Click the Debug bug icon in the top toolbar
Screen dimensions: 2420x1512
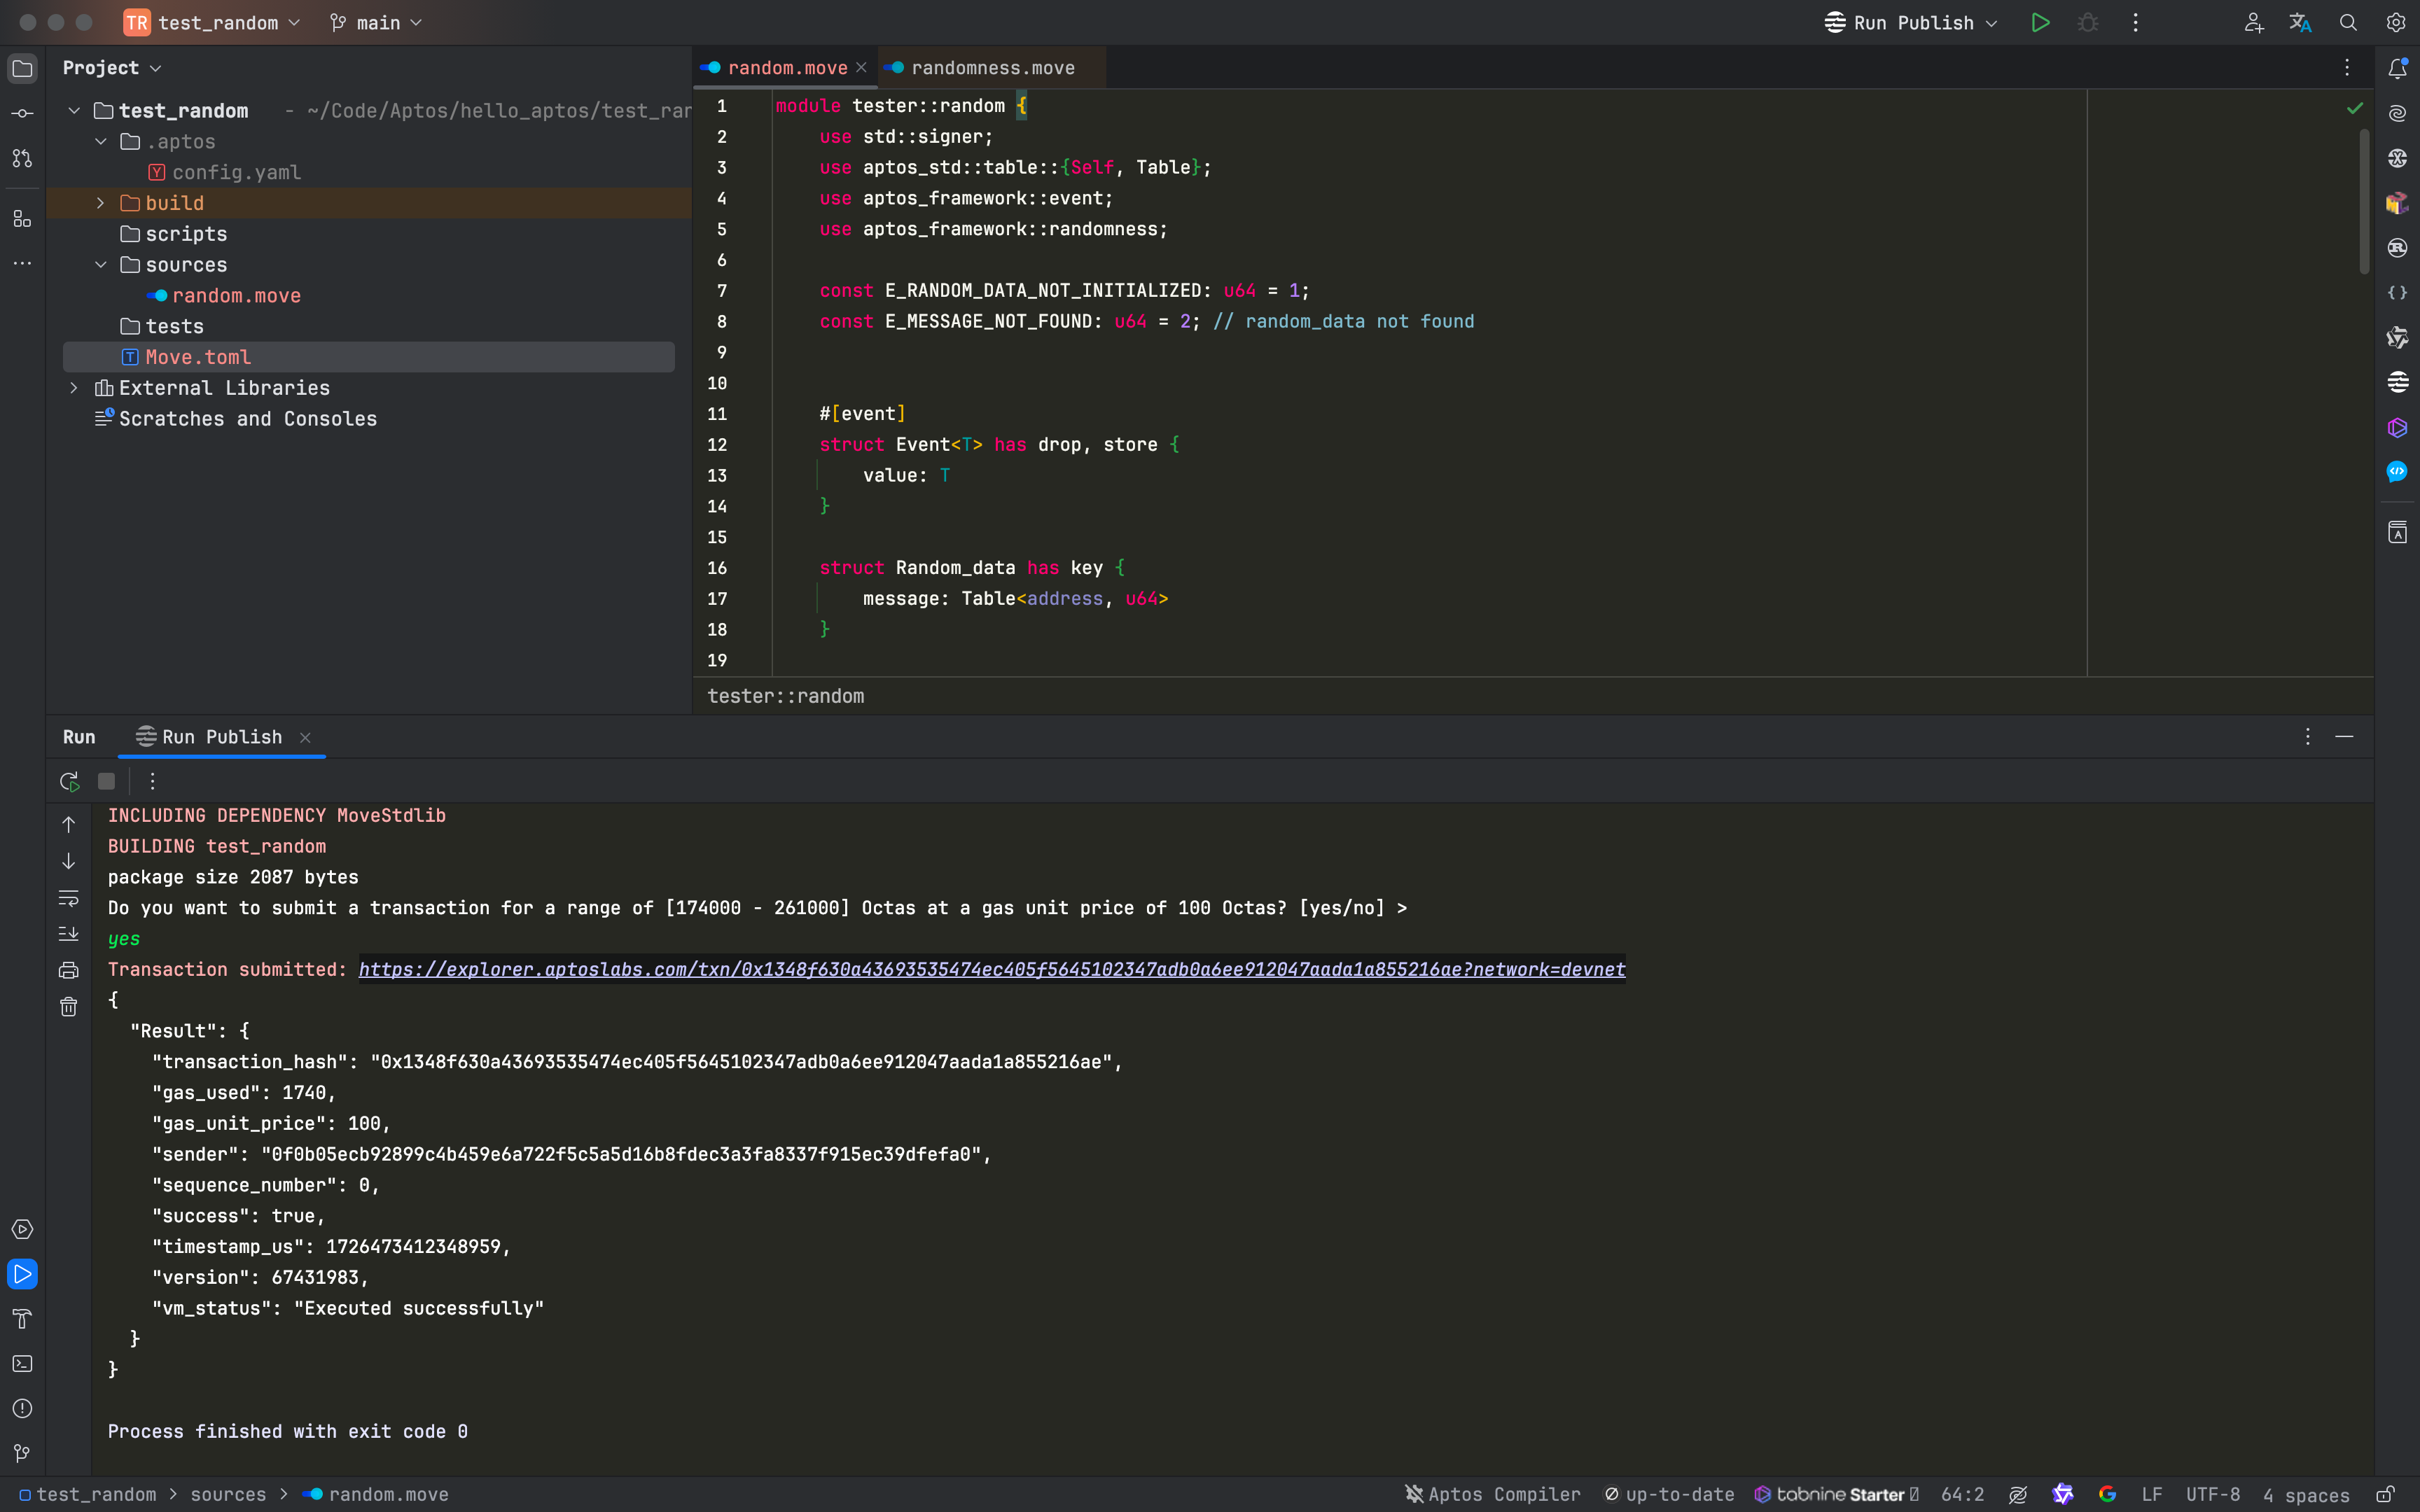[x=2088, y=23]
